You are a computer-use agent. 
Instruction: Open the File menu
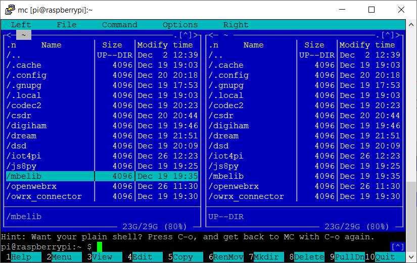click(67, 25)
